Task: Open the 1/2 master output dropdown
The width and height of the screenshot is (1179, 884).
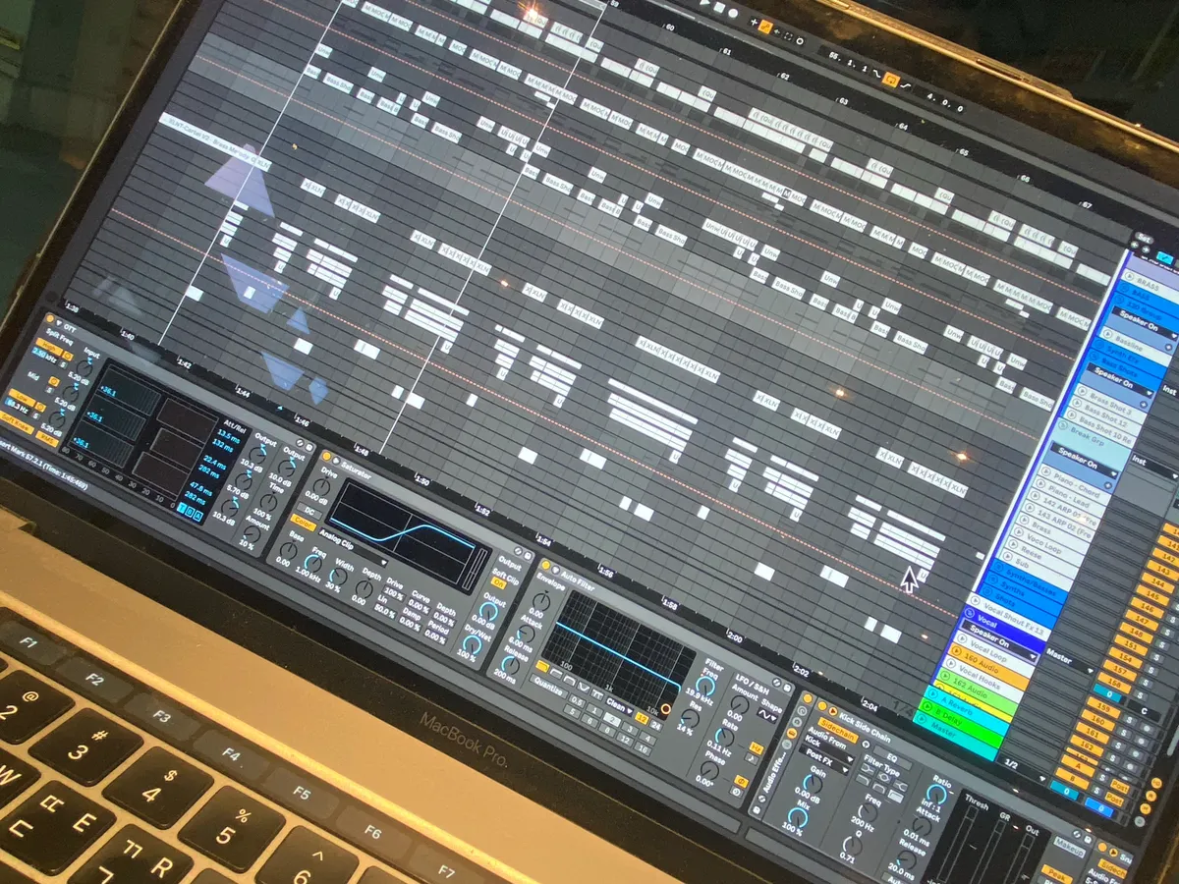Action: pyautogui.click(x=1023, y=769)
